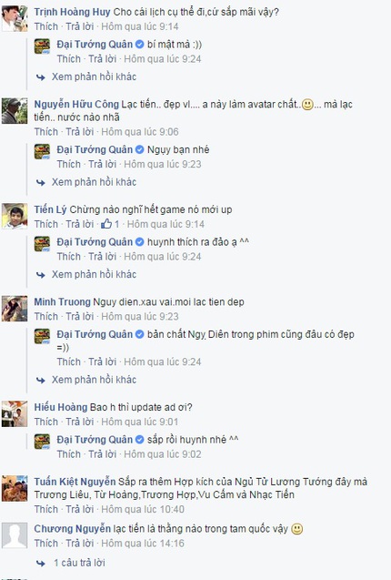Click the Đại Tướng Quân avatar next to 'sắp rồi huynh nhé'
Viewport: 391px width, 580px height.
click(x=42, y=442)
